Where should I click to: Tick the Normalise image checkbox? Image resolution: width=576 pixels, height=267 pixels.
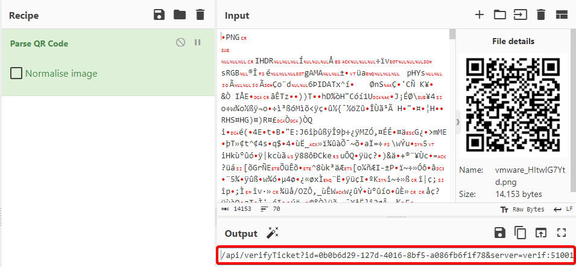click(x=16, y=74)
